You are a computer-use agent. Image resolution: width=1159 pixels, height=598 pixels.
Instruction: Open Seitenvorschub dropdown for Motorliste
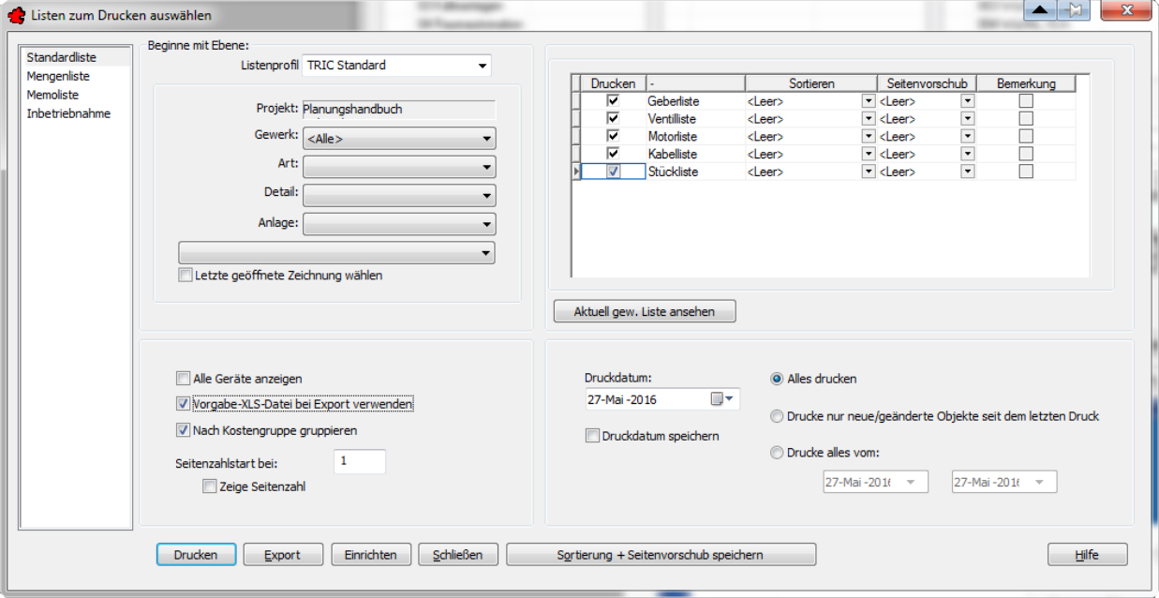968,137
